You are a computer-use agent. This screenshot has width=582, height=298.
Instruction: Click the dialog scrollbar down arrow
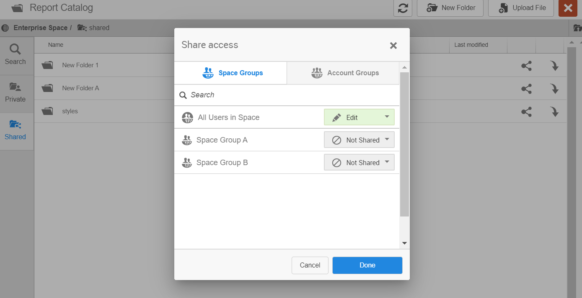404,243
